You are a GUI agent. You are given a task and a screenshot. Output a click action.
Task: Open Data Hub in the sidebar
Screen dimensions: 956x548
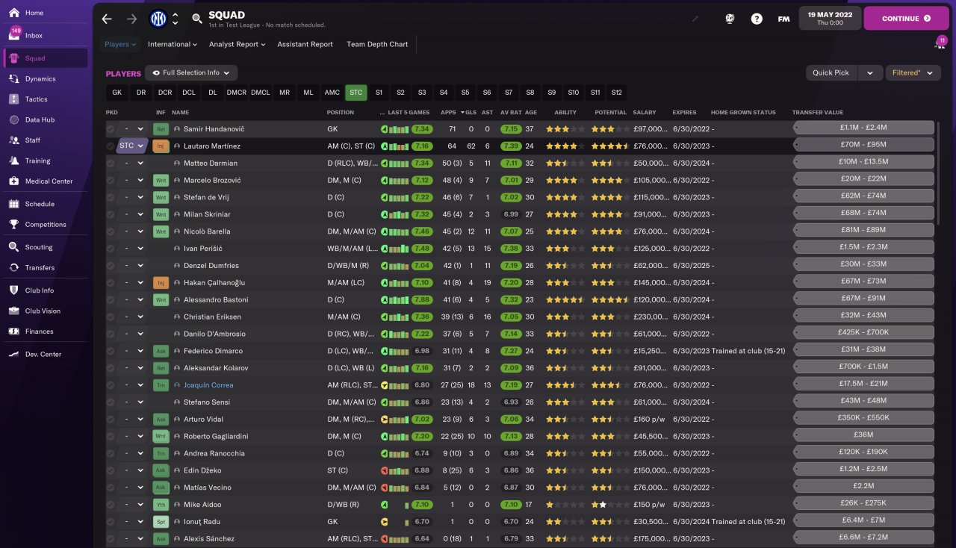pos(45,119)
